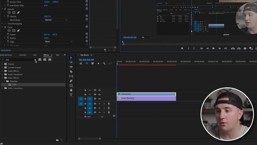Select the Slip tool
The height and width of the screenshot is (145, 257).
71,76
